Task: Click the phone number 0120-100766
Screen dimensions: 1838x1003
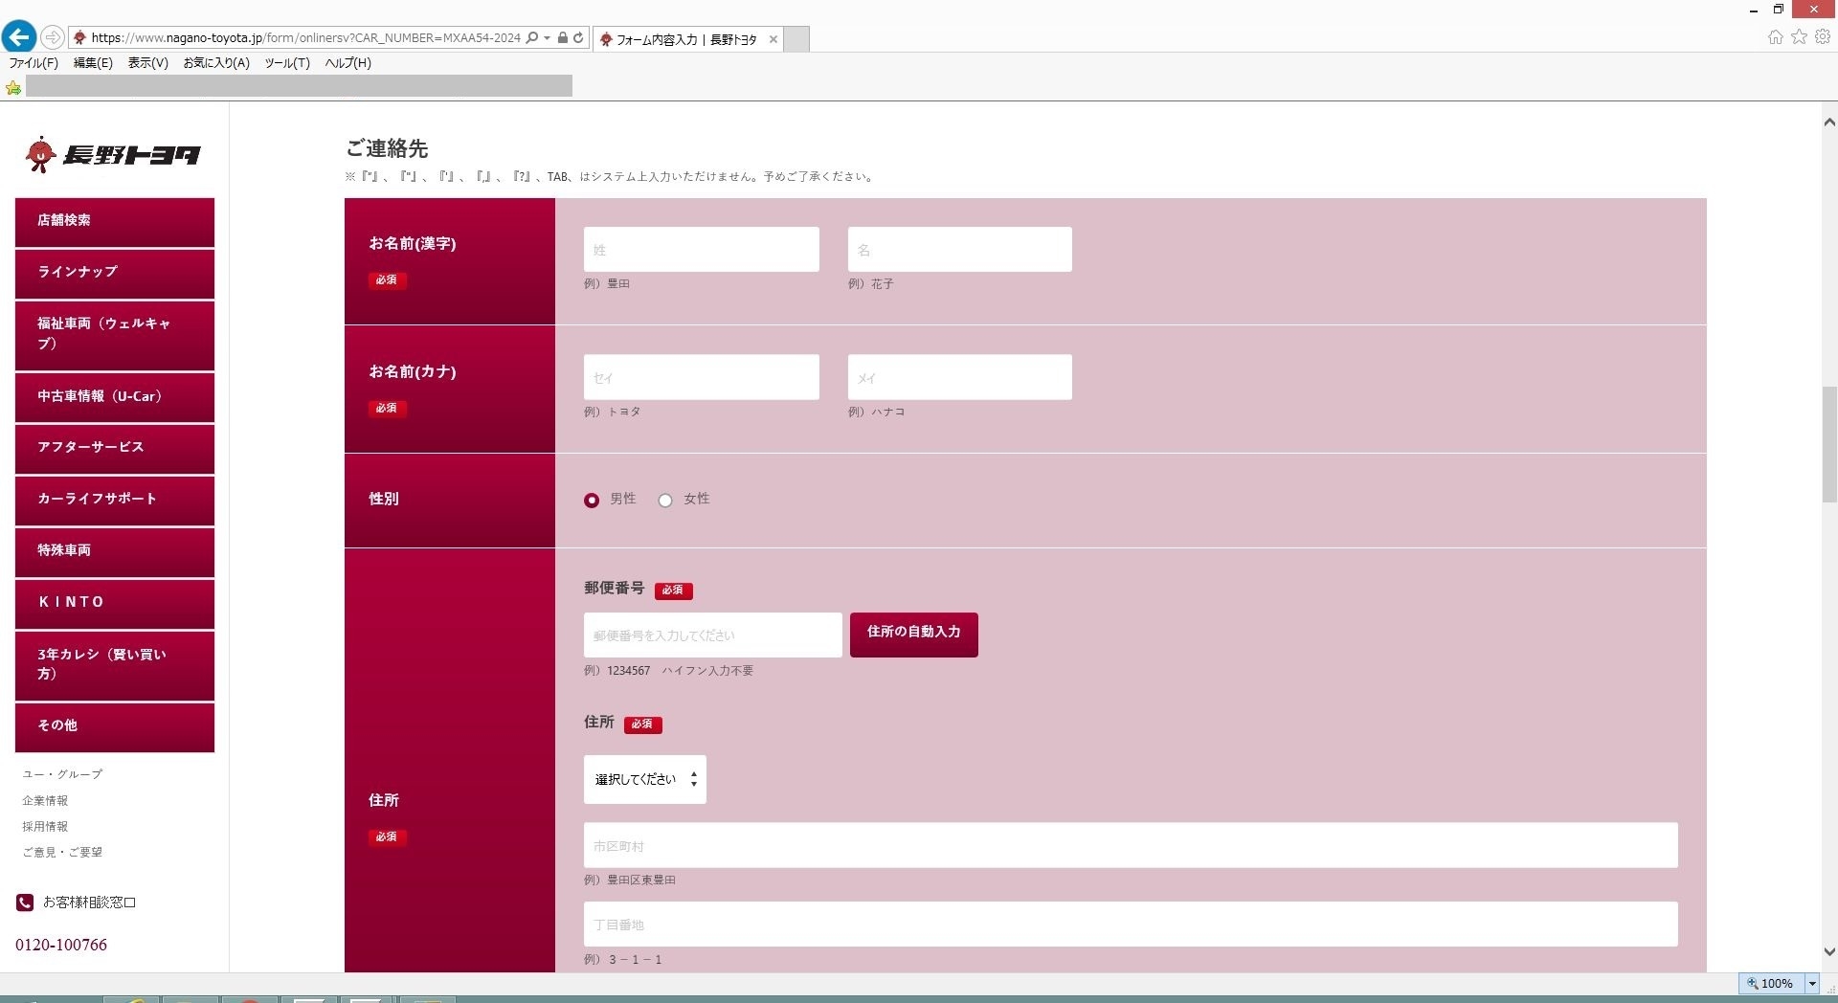Action: 61,945
